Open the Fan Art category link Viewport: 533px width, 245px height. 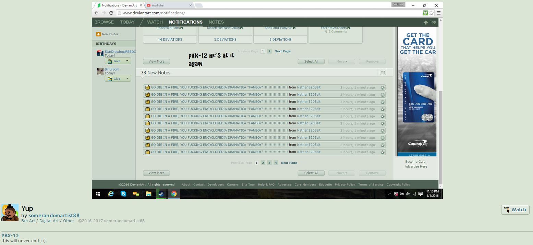click(x=28, y=221)
